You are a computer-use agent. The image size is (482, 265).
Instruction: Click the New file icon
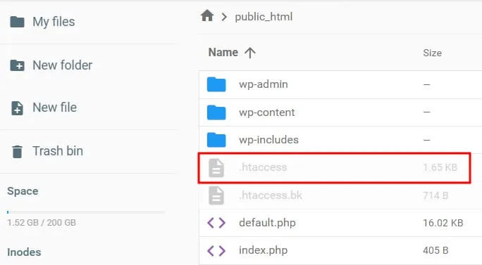(17, 108)
